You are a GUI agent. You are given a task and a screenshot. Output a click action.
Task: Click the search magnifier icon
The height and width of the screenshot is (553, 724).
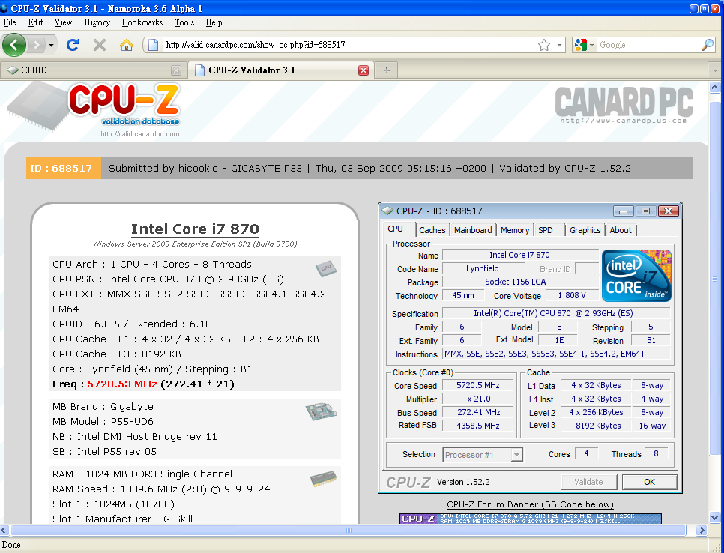707,45
